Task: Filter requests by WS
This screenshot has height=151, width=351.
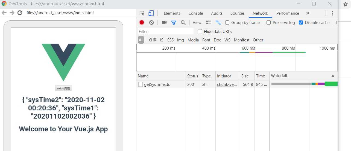Action: tap(227, 40)
